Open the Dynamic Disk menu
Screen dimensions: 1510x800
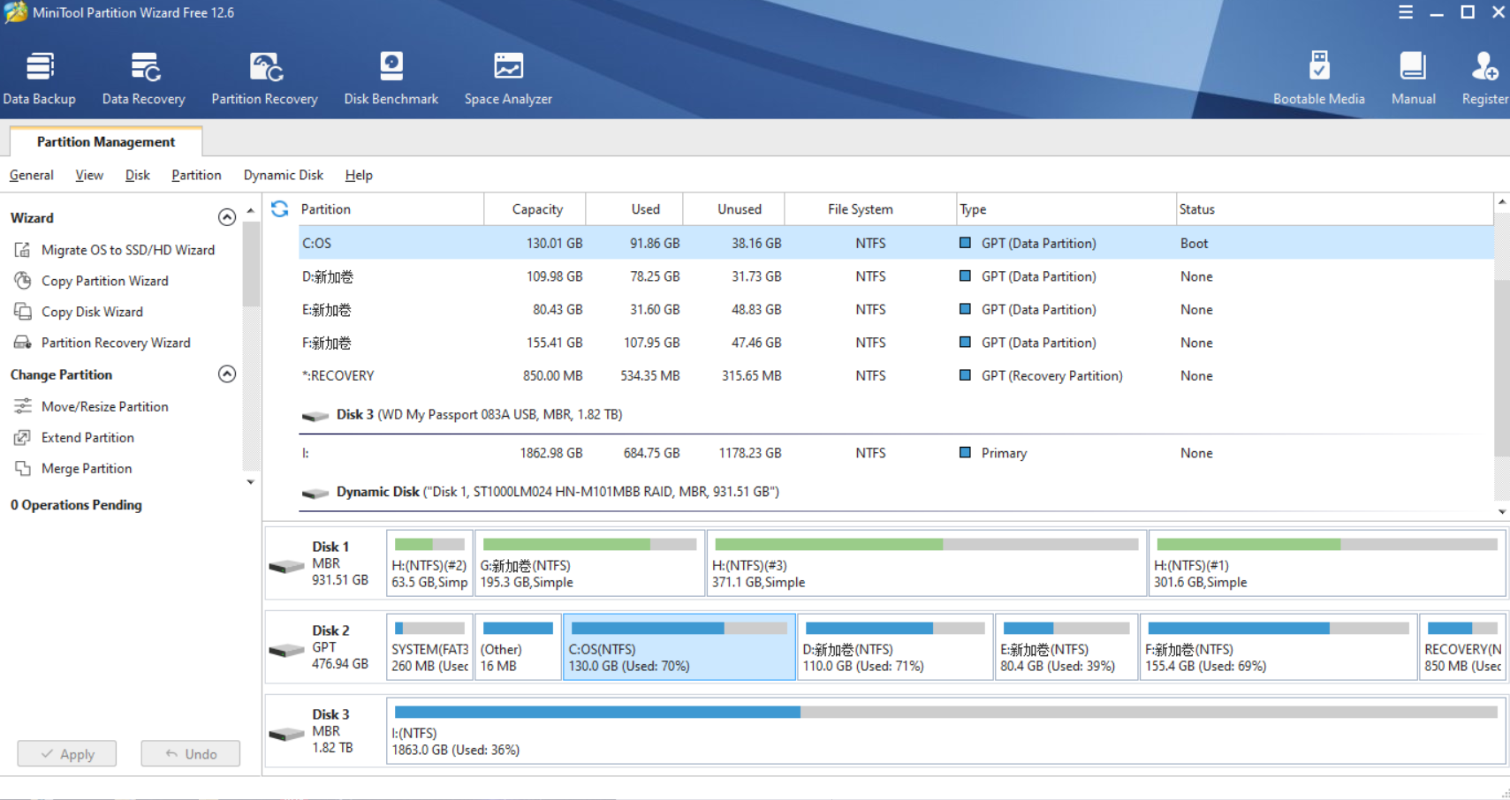tap(284, 175)
